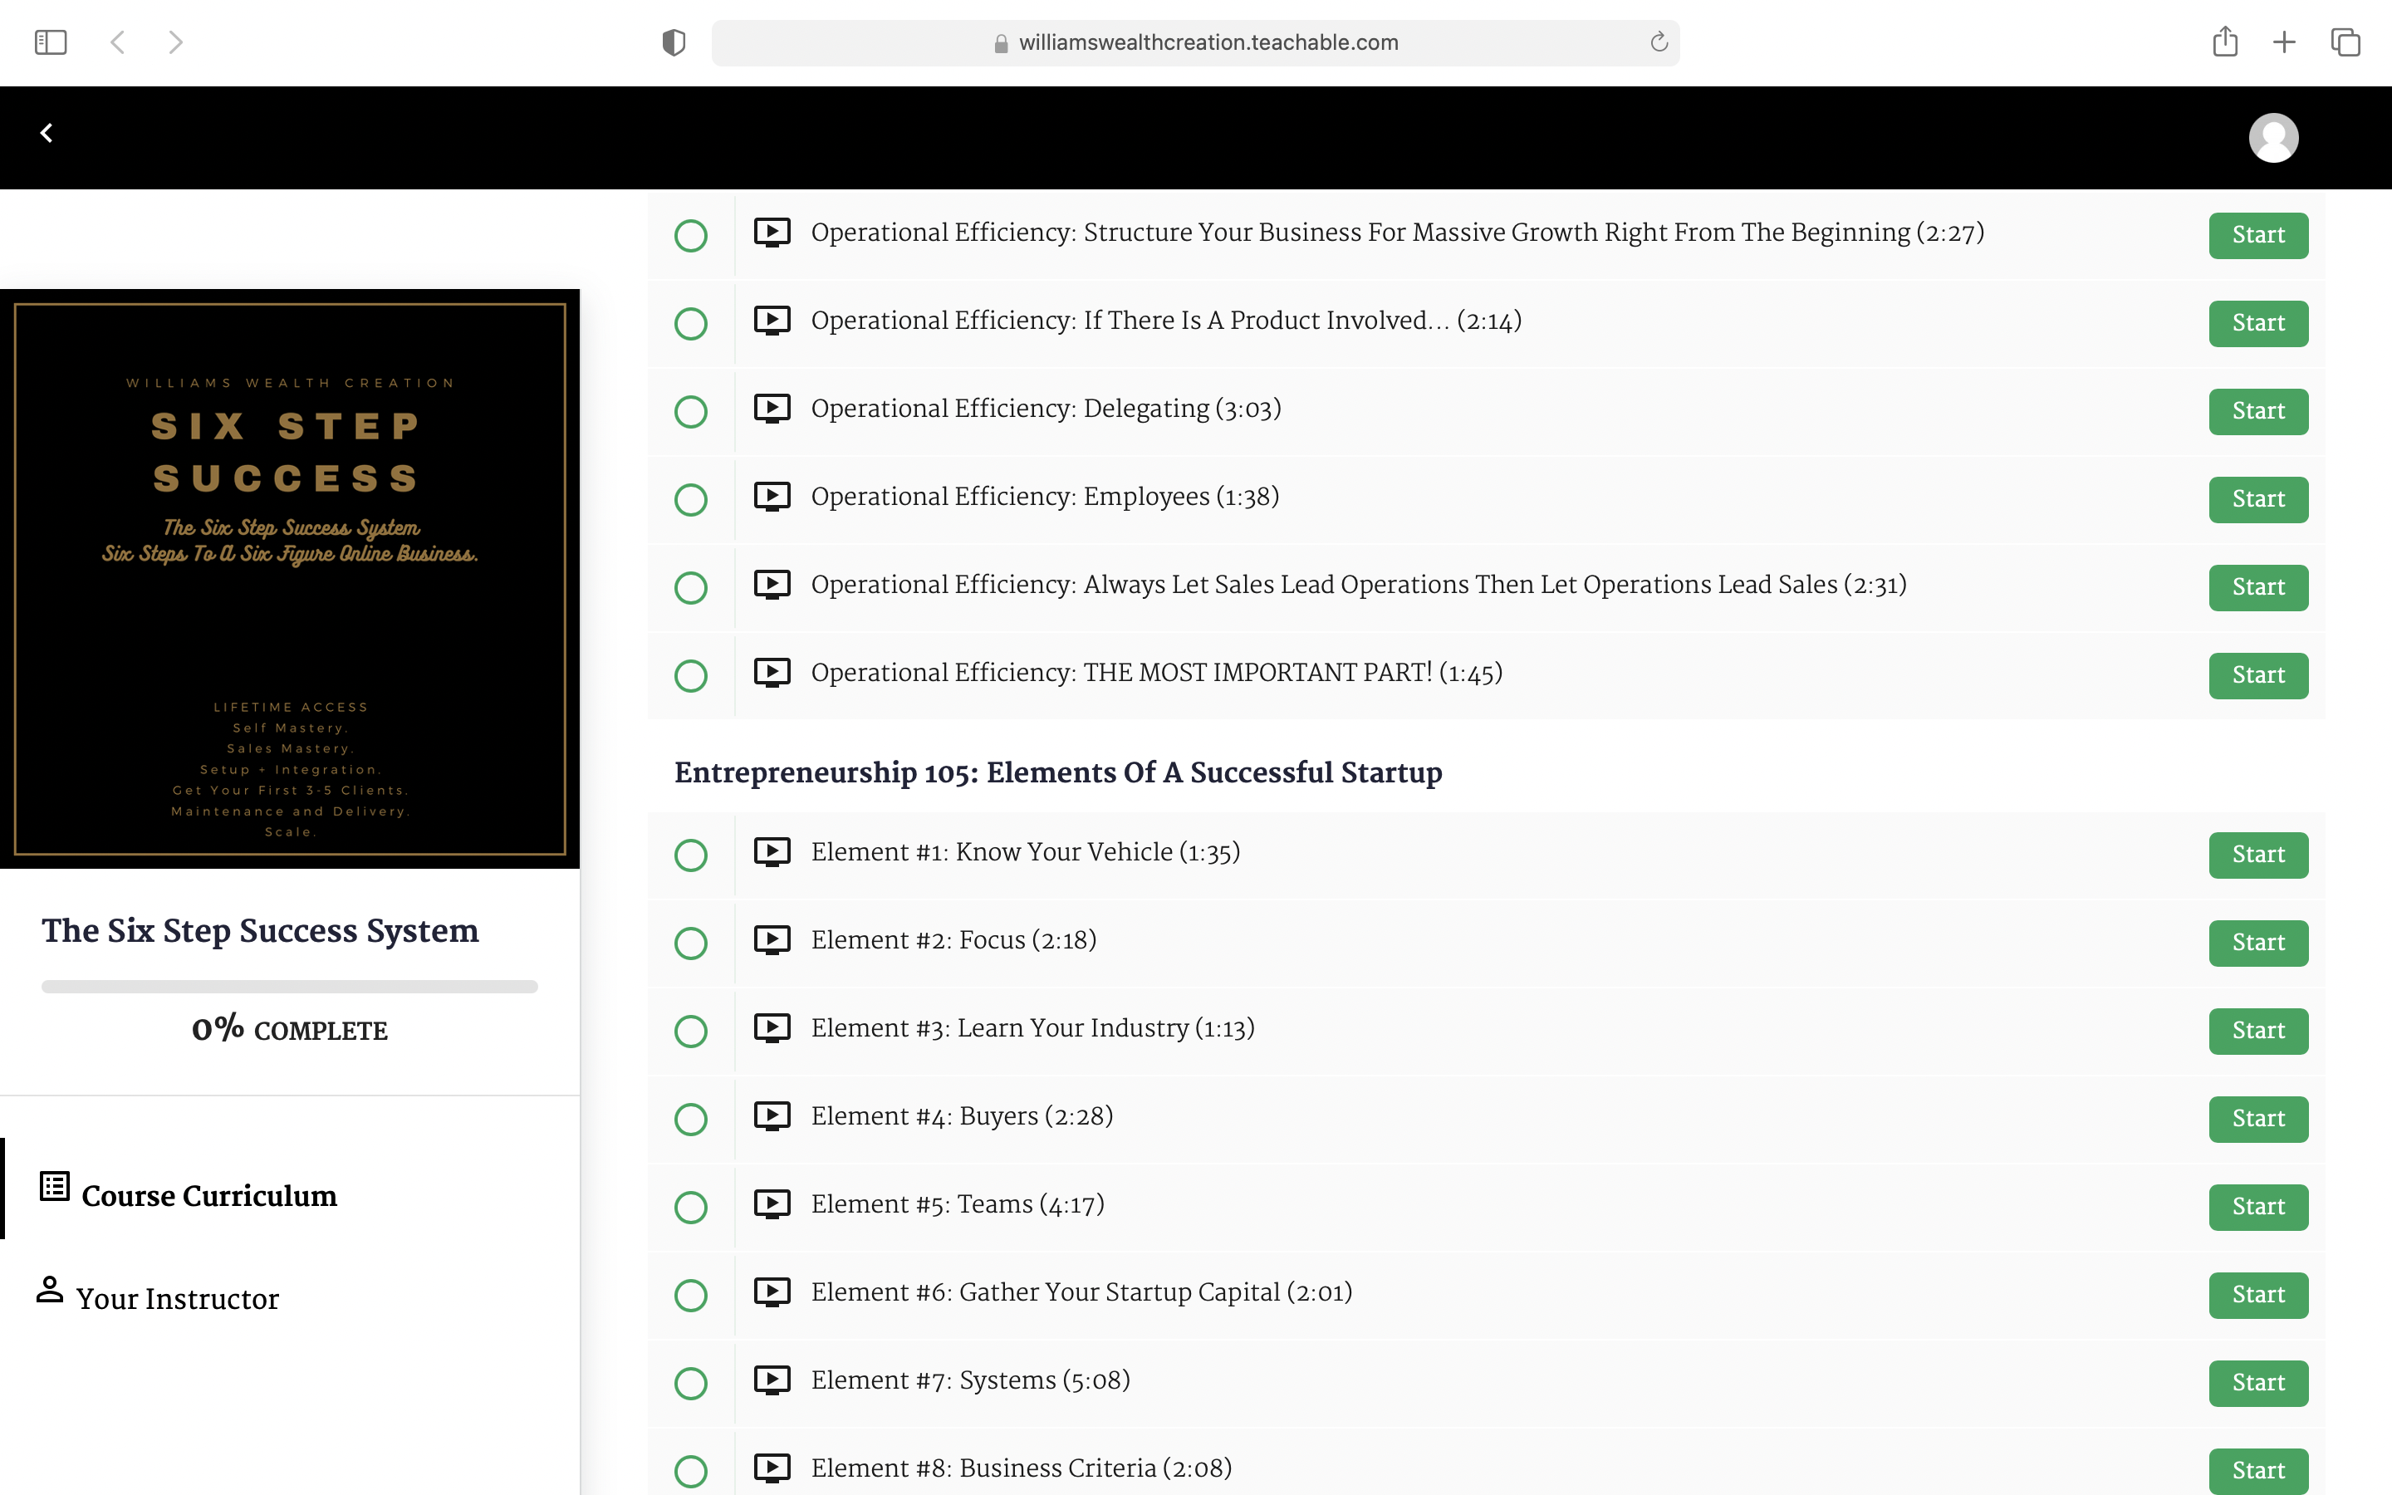Image resolution: width=2392 pixels, height=1495 pixels.
Task: Click video icon for Employees lecture
Action: 772,497
